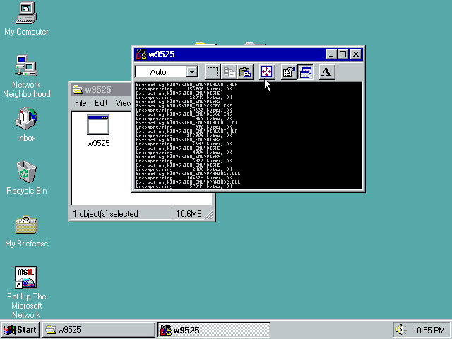
Task: Toggle the Background icon in DOS toolbar
Action: [305, 72]
